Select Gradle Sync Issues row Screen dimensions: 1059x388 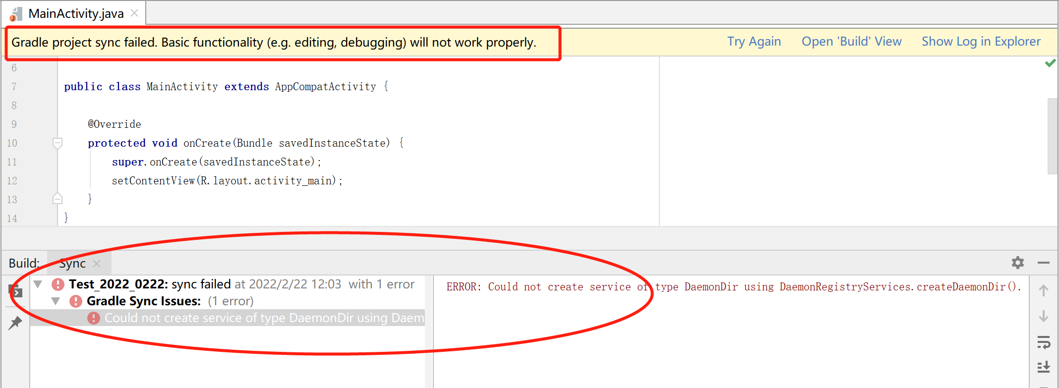coord(227,301)
